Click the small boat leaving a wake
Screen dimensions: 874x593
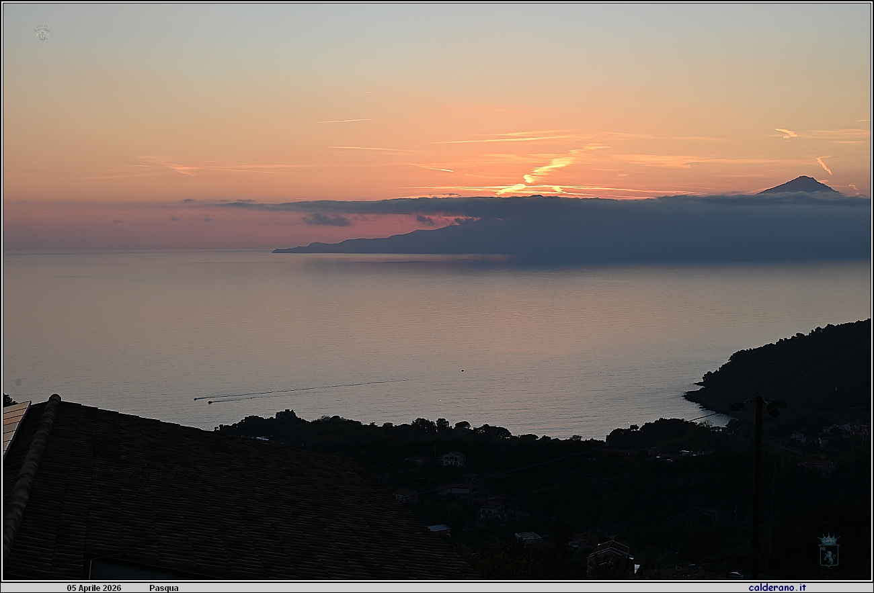coord(197,399)
